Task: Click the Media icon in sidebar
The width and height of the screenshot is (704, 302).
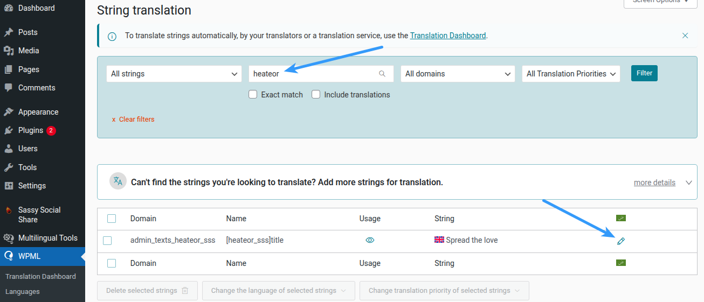Action: point(9,51)
